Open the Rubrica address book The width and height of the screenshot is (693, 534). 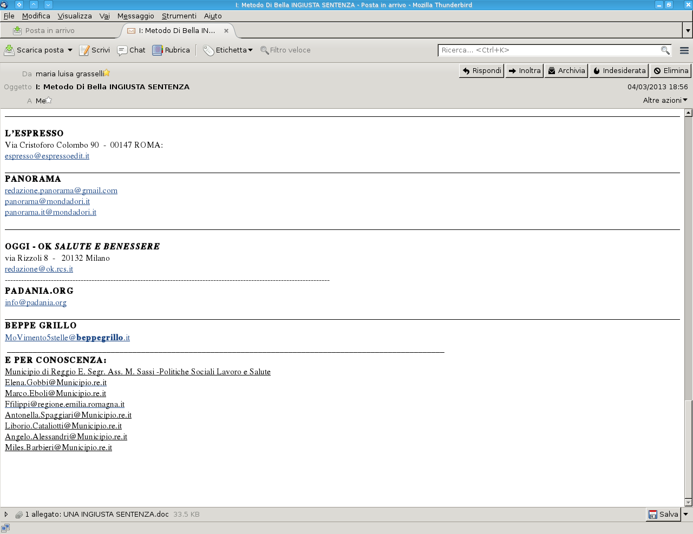[x=171, y=50]
